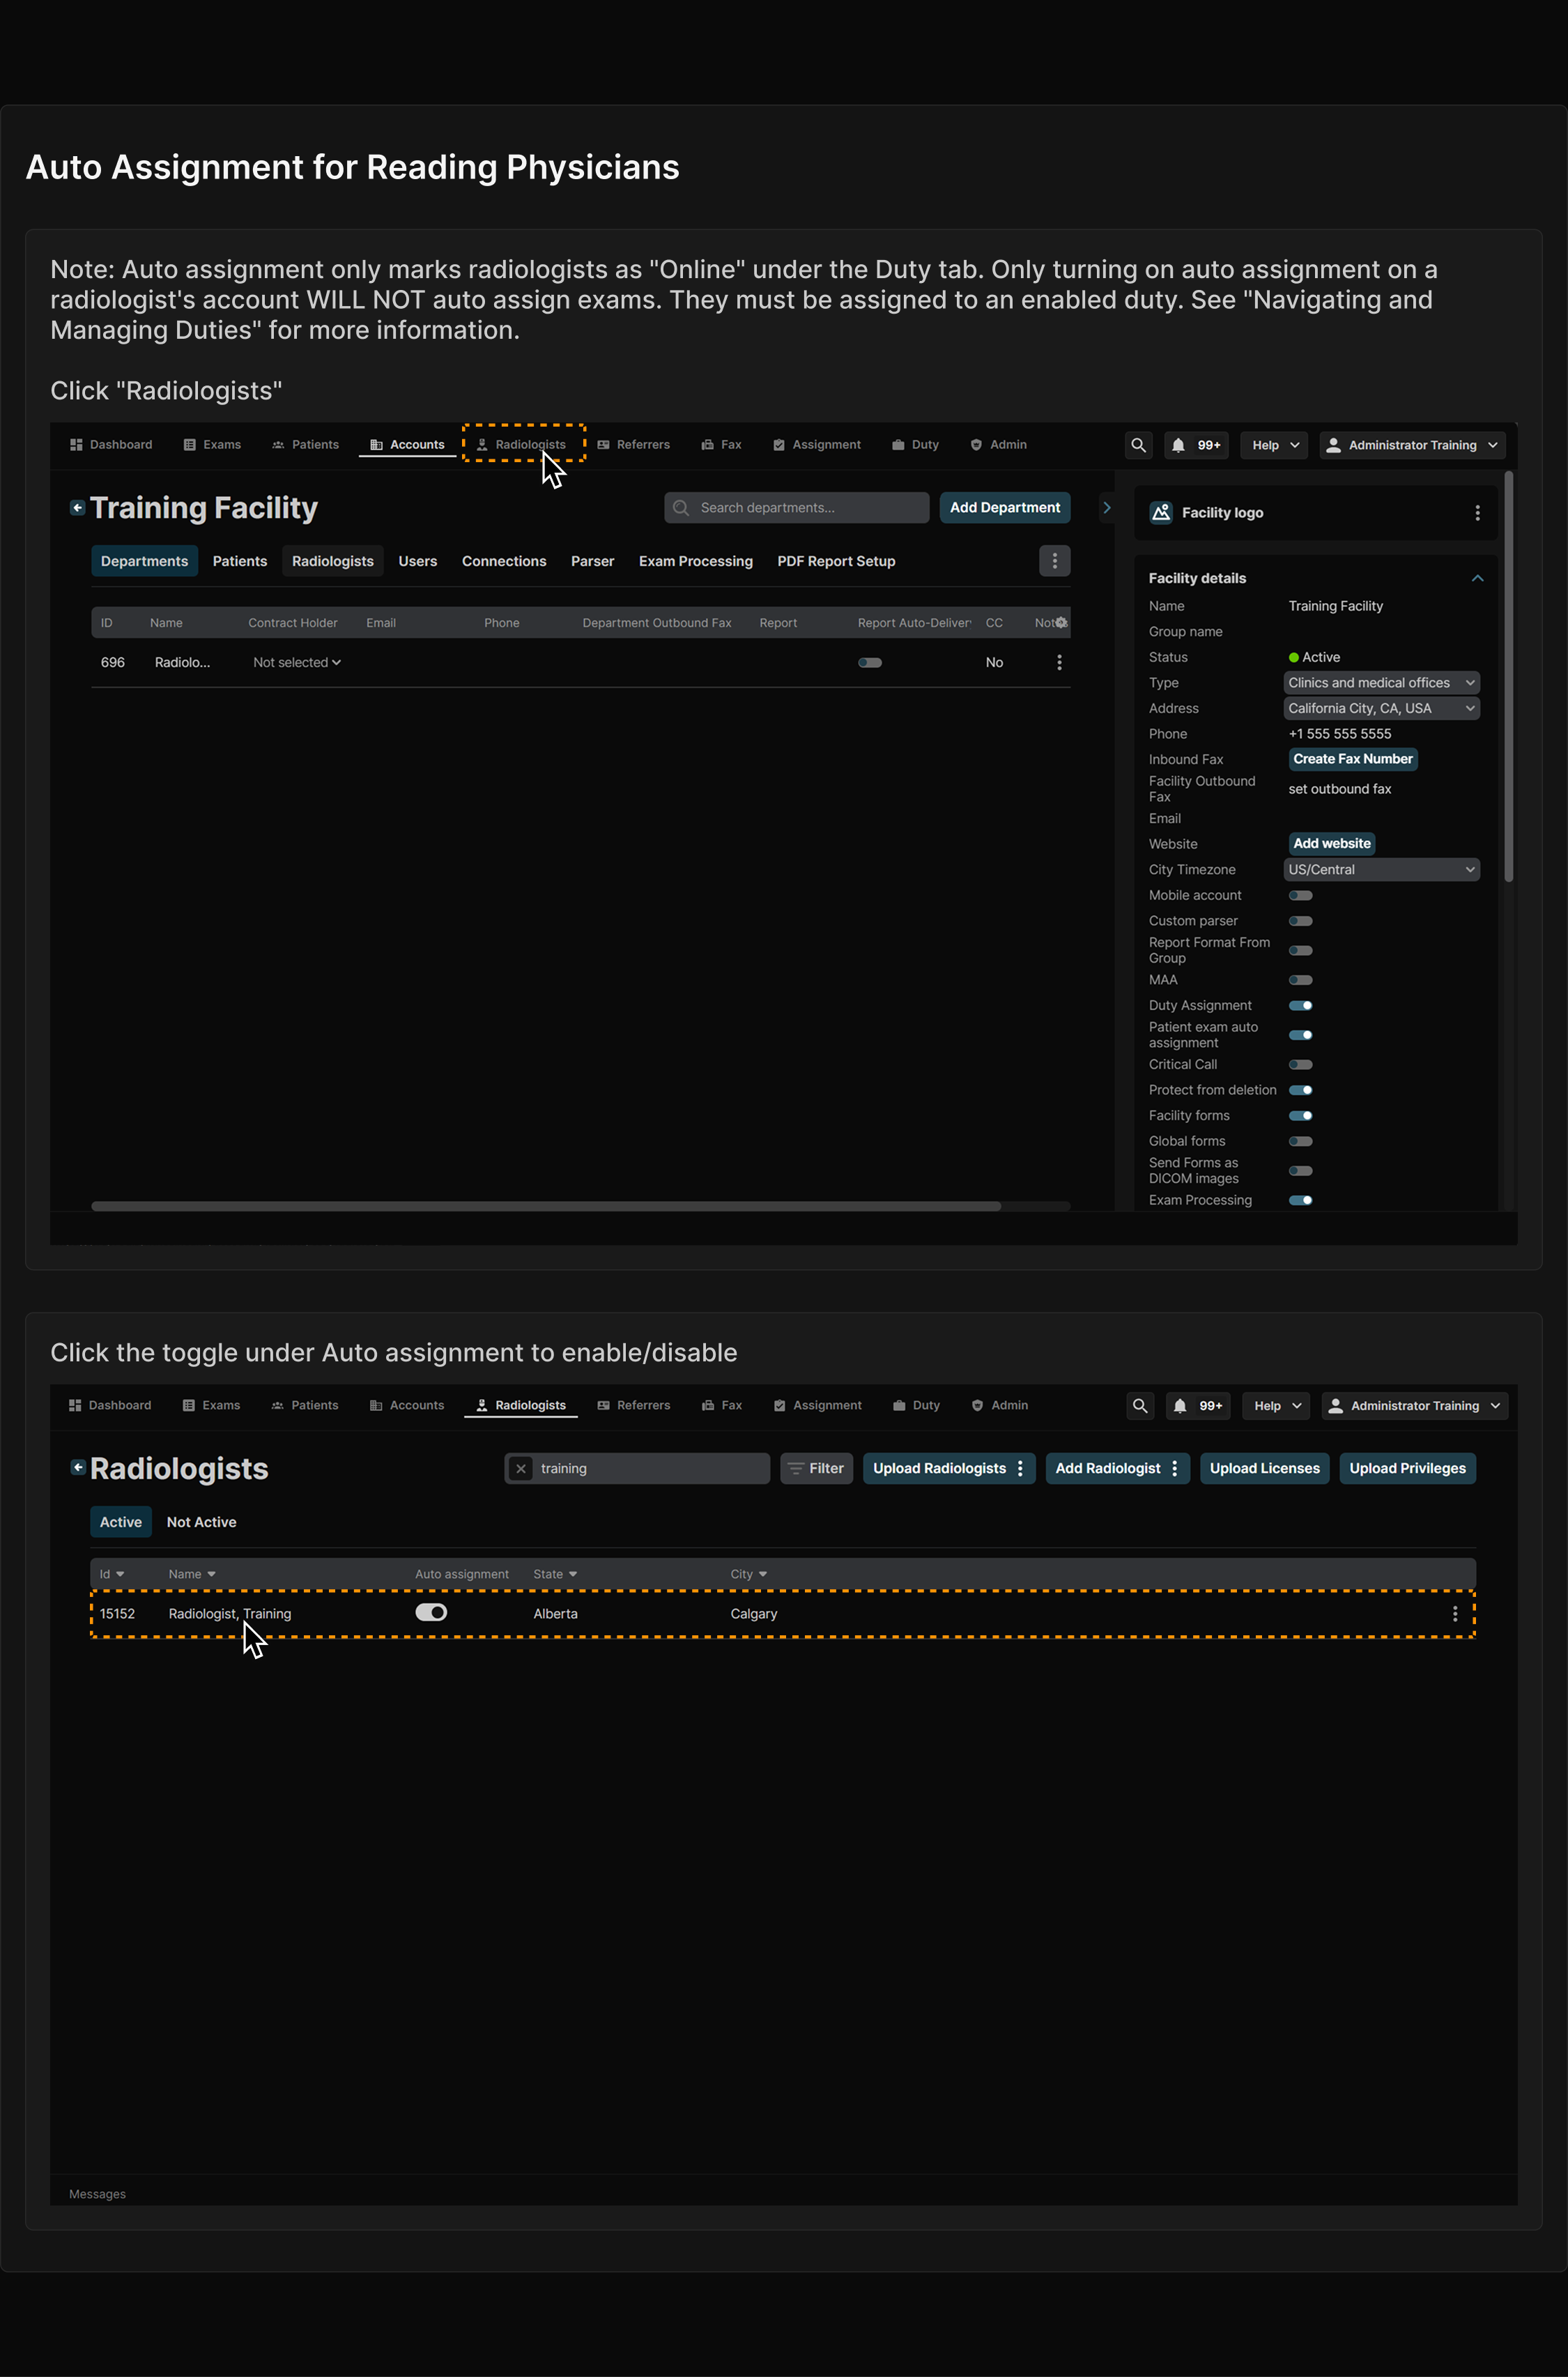The width and height of the screenshot is (1568, 2377).
Task: Enable the MAA switch
Action: [x=1300, y=979]
